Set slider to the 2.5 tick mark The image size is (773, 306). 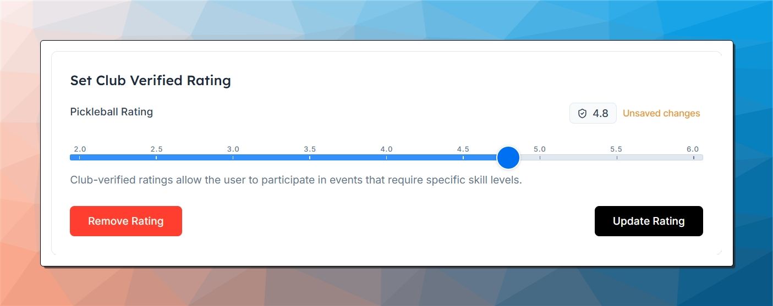156,158
